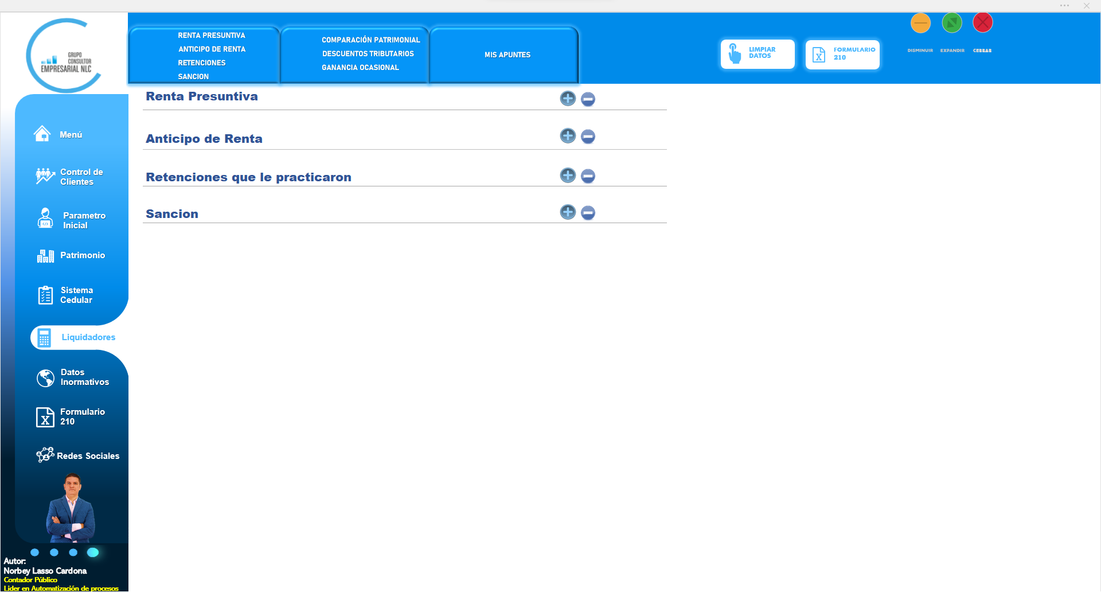Open Control de Clientes sidebar label

click(x=81, y=177)
